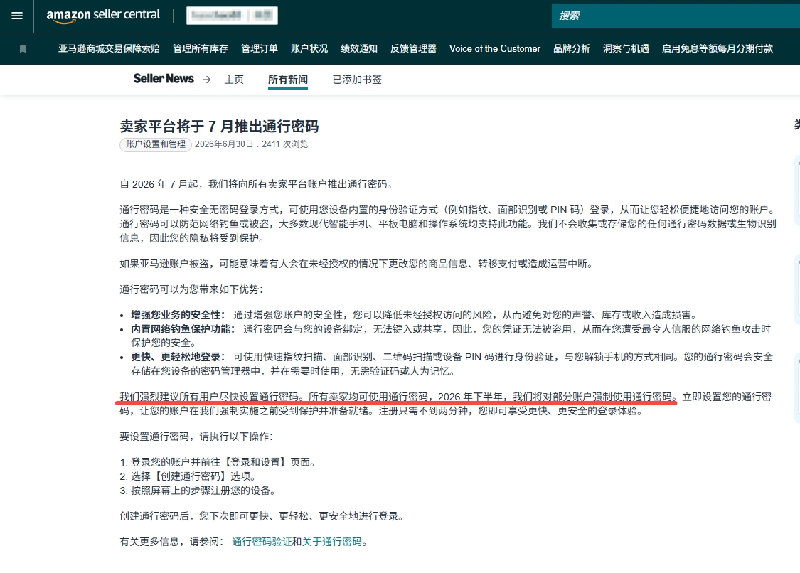The width and height of the screenshot is (800, 573).
Task: Open 管理订单 menu item
Action: pyautogui.click(x=260, y=48)
